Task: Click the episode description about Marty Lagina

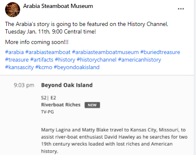Action: [x=114, y=140]
